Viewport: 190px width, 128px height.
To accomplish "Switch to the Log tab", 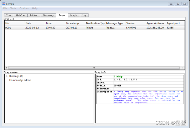I will pos(84,15).
